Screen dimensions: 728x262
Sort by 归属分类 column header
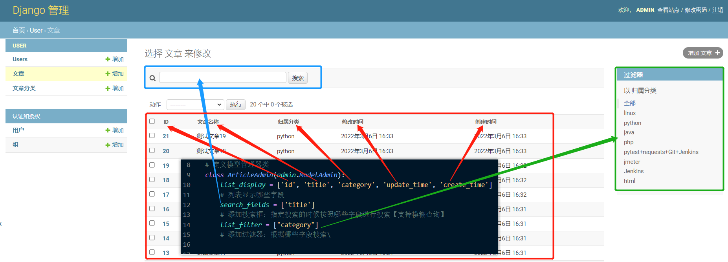click(x=288, y=122)
